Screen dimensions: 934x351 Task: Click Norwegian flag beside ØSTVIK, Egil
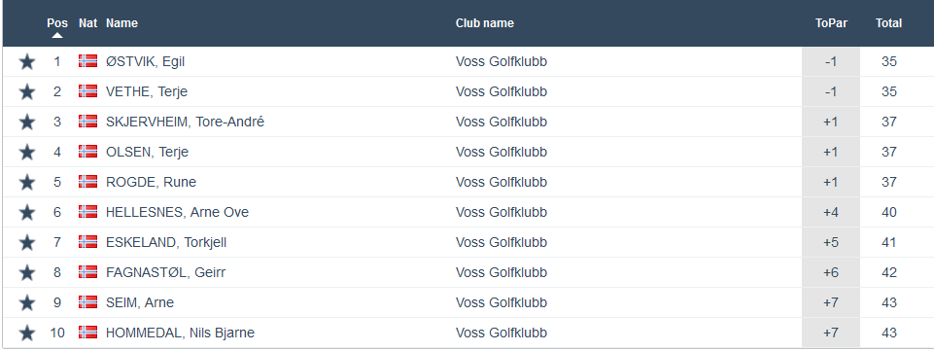[x=87, y=61]
